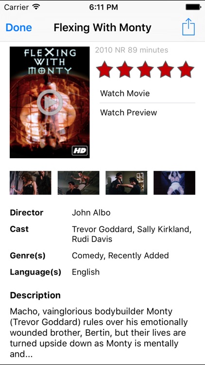The image size is (205, 365).
Task: Tap the HD badge on the poster
Action: (80, 150)
